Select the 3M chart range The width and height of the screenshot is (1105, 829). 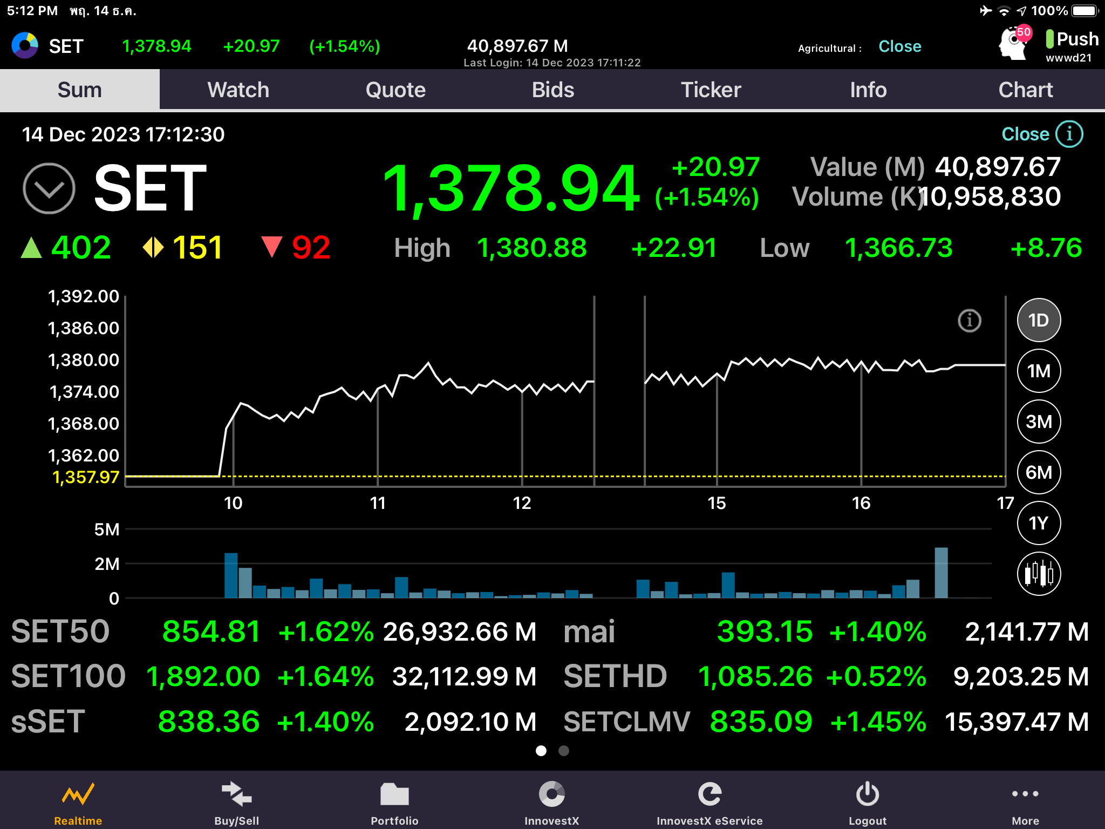pos(1039,422)
